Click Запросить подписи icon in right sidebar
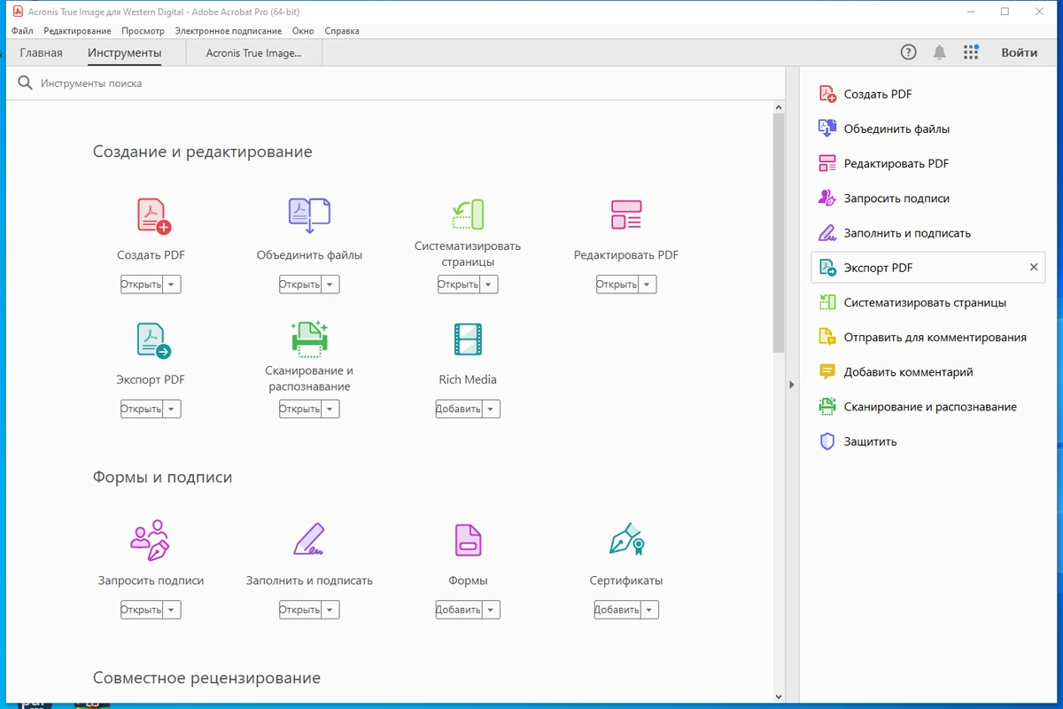Image resolution: width=1063 pixels, height=709 pixels. tap(827, 198)
